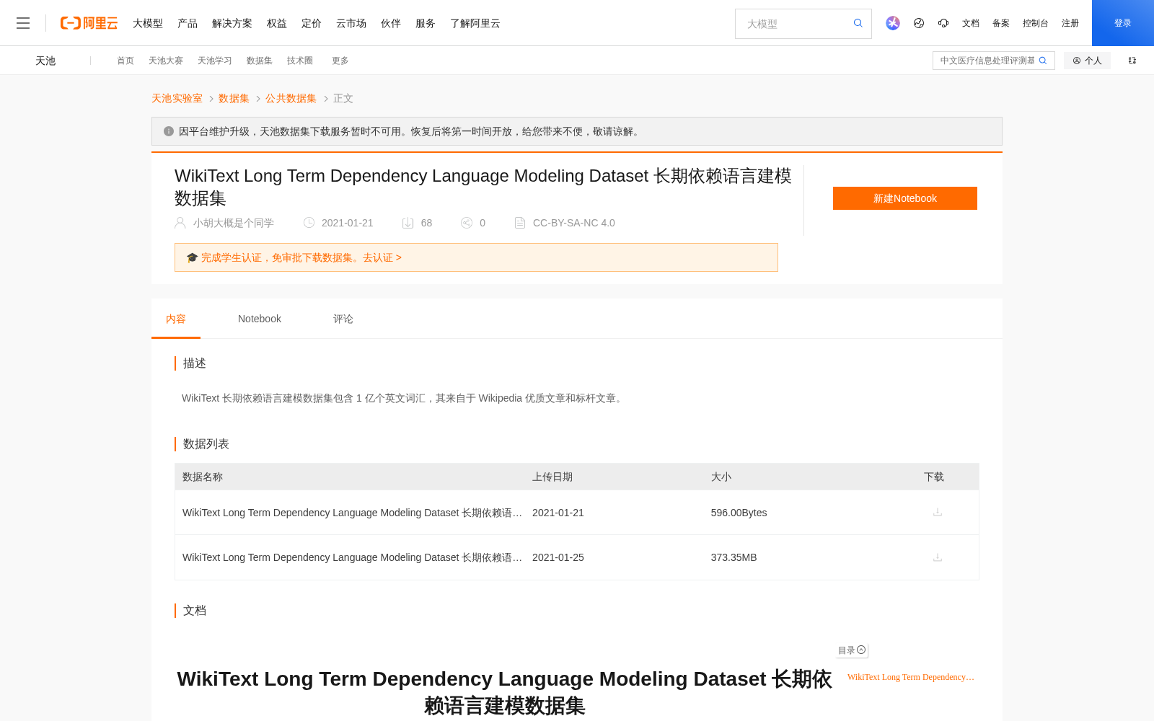Image resolution: width=1154 pixels, height=721 pixels.
Task: Click 新建Notebook button
Action: coord(905,198)
